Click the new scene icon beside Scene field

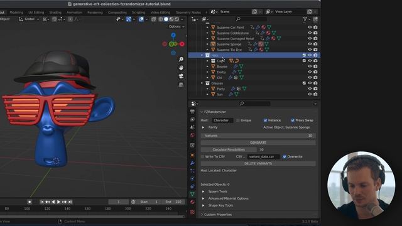[254, 11]
